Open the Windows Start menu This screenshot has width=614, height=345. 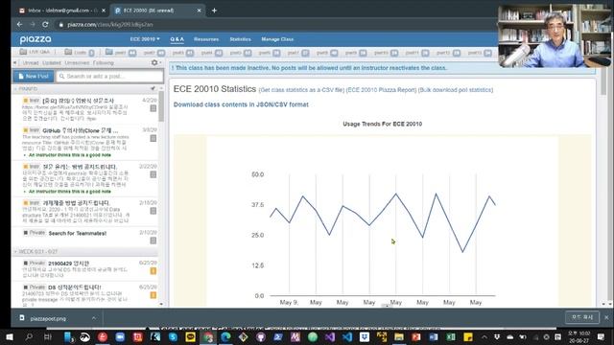(10, 336)
